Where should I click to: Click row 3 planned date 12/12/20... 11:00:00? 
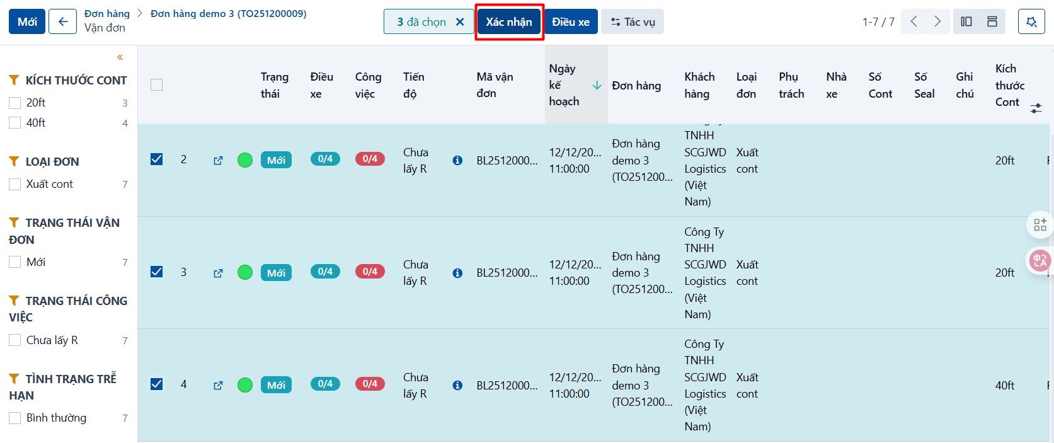coord(575,273)
